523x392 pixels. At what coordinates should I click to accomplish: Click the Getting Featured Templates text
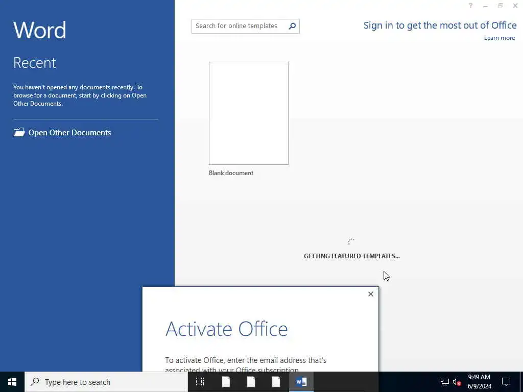pos(351,256)
